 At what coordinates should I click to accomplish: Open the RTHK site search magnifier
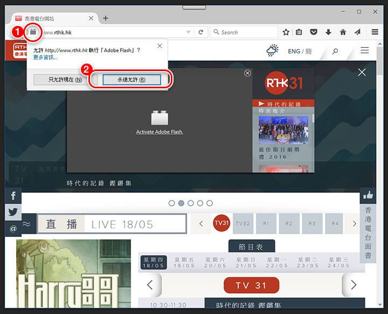[x=335, y=52]
